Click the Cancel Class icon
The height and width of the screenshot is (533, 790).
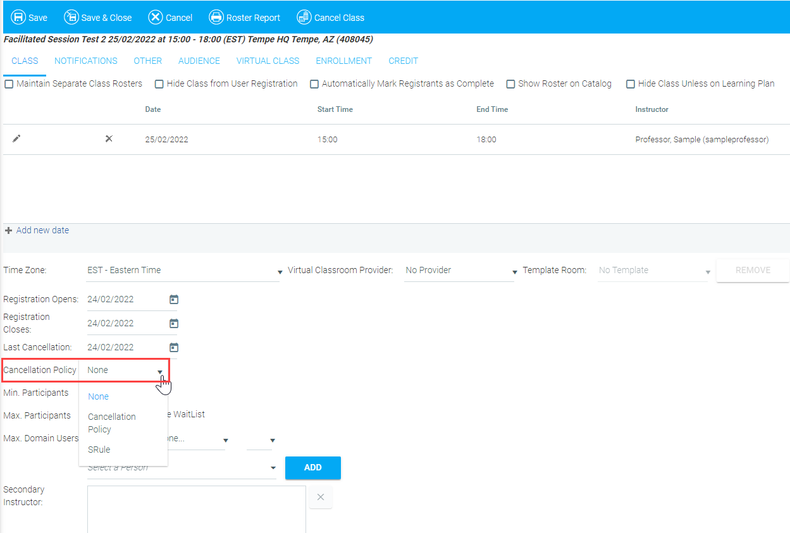pos(304,17)
